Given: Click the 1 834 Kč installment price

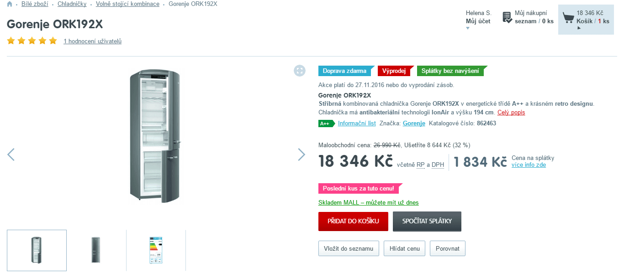Looking at the screenshot, I should click(x=481, y=162).
